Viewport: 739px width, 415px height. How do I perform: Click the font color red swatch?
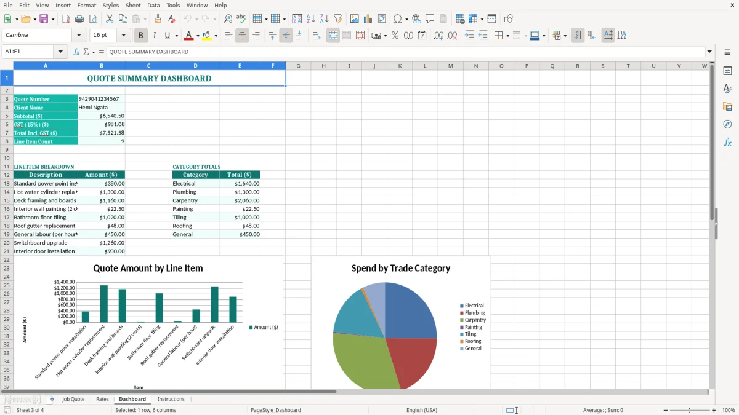188,36
